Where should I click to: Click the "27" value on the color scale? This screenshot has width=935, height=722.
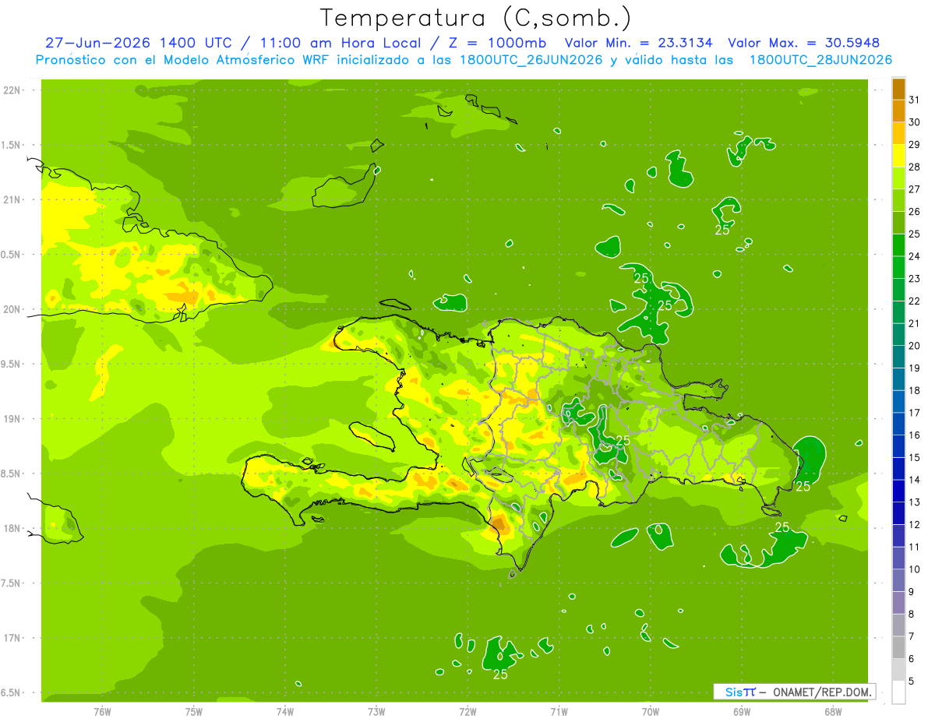pos(915,189)
